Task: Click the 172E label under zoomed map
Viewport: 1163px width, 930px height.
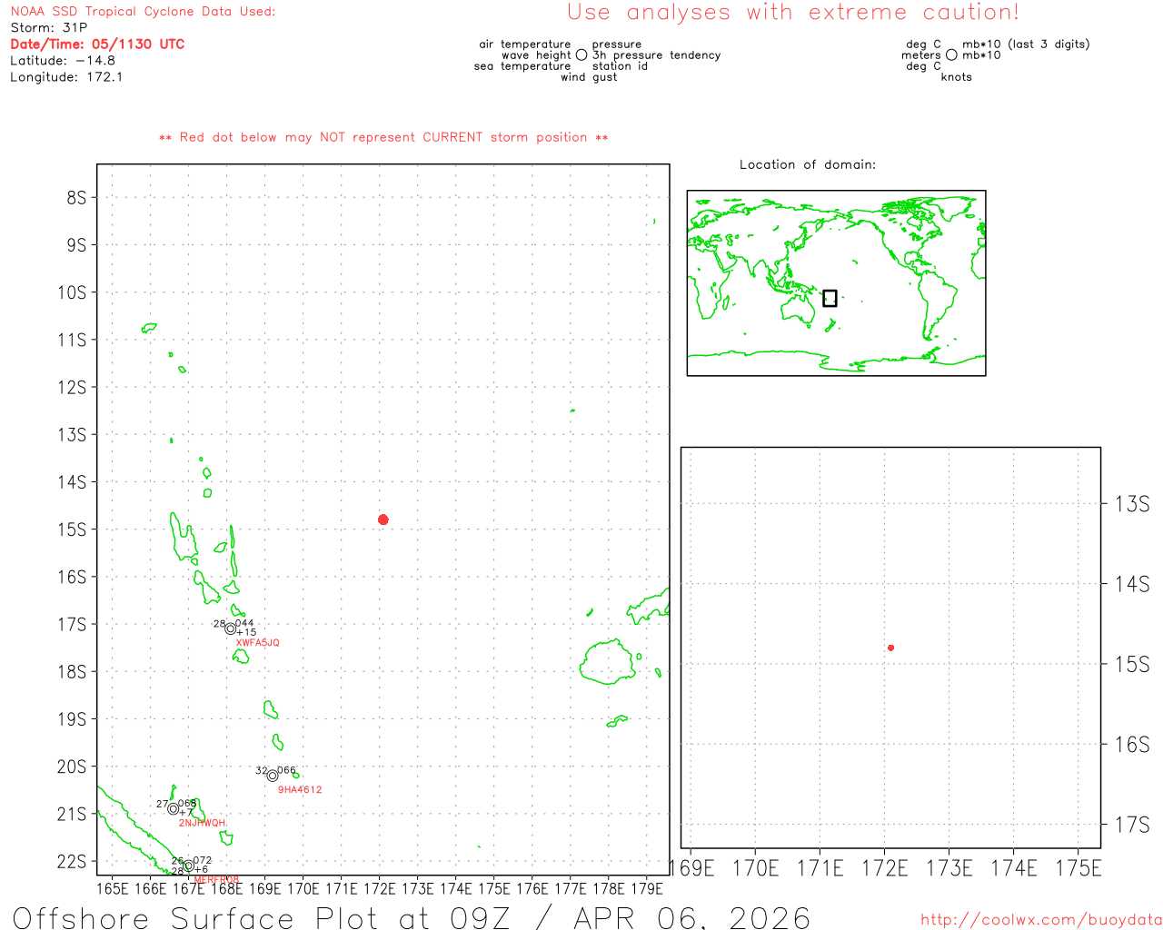Action: tap(884, 868)
